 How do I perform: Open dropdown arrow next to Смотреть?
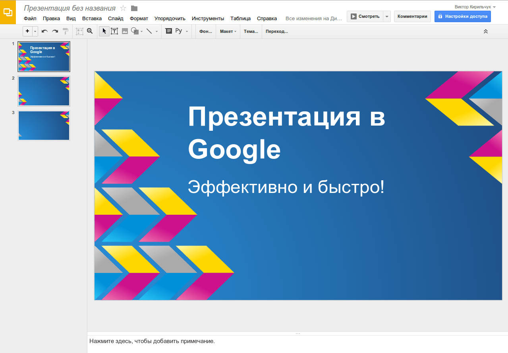[x=387, y=16]
